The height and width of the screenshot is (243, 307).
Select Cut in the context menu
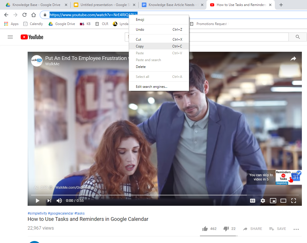pyautogui.click(x=159, y=40)
